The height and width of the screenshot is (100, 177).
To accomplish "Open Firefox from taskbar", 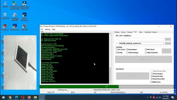I will (29, 97).
